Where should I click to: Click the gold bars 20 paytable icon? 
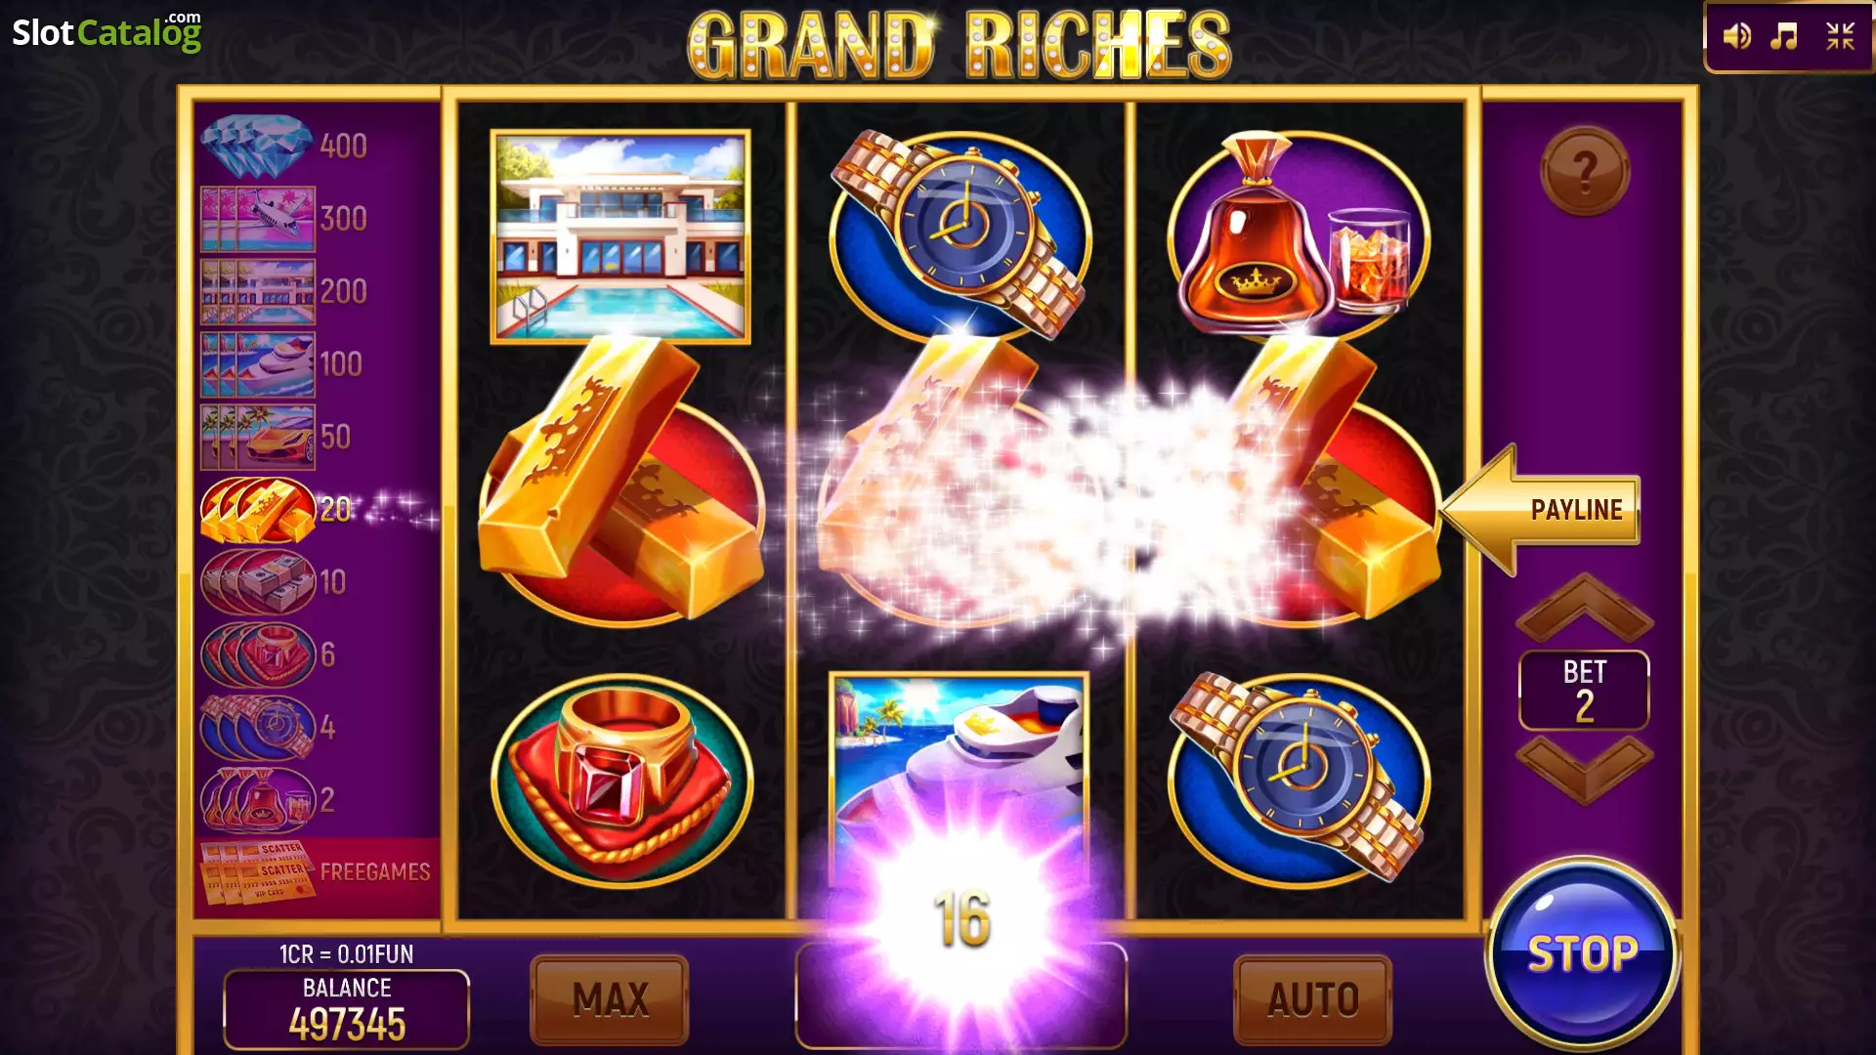coord(258,509)
